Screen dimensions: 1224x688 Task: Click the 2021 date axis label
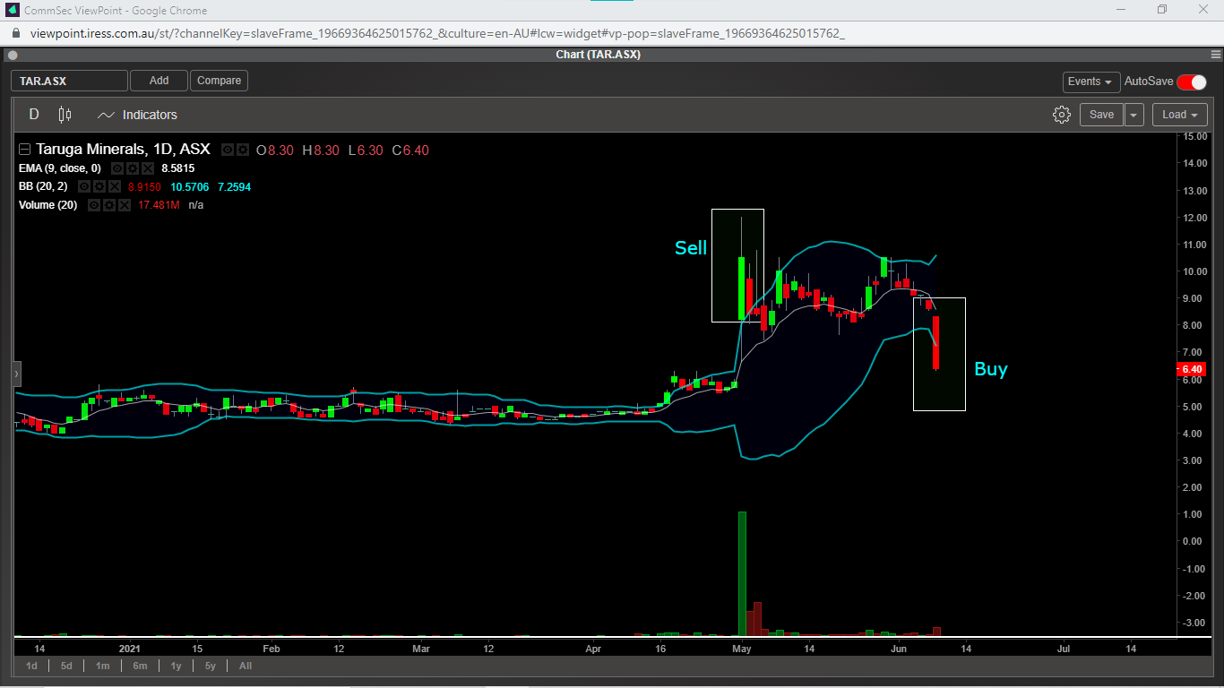click(x=131, y=649)
